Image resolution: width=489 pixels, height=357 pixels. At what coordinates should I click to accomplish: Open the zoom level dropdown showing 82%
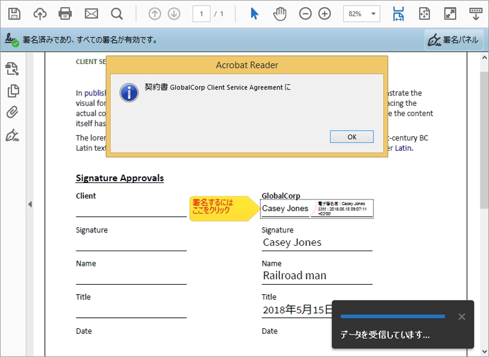tap(361, 13)
